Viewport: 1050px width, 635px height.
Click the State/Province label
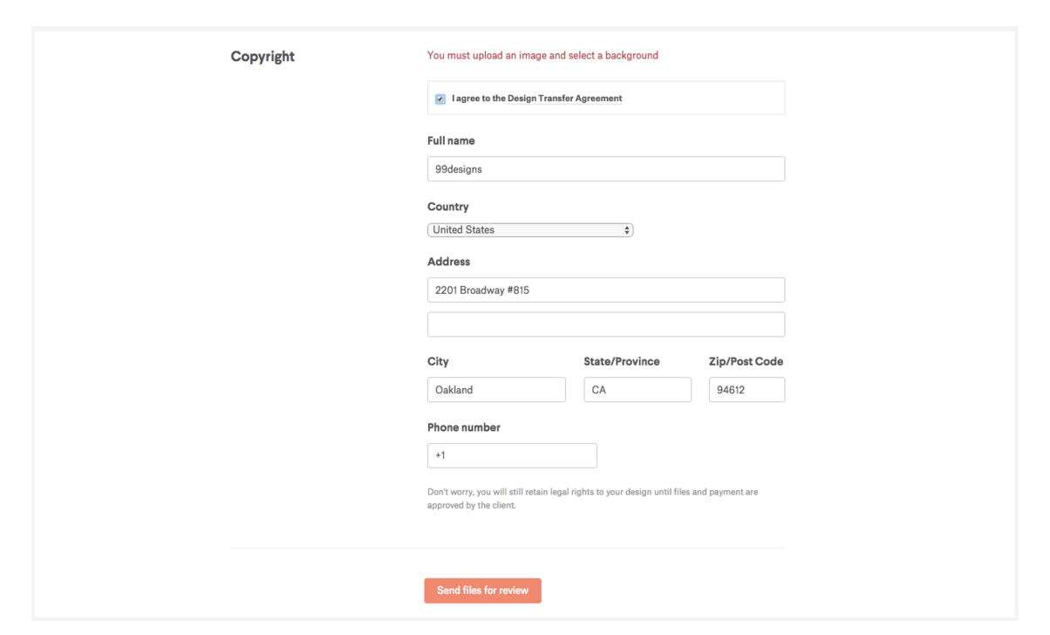pos(621,361)
